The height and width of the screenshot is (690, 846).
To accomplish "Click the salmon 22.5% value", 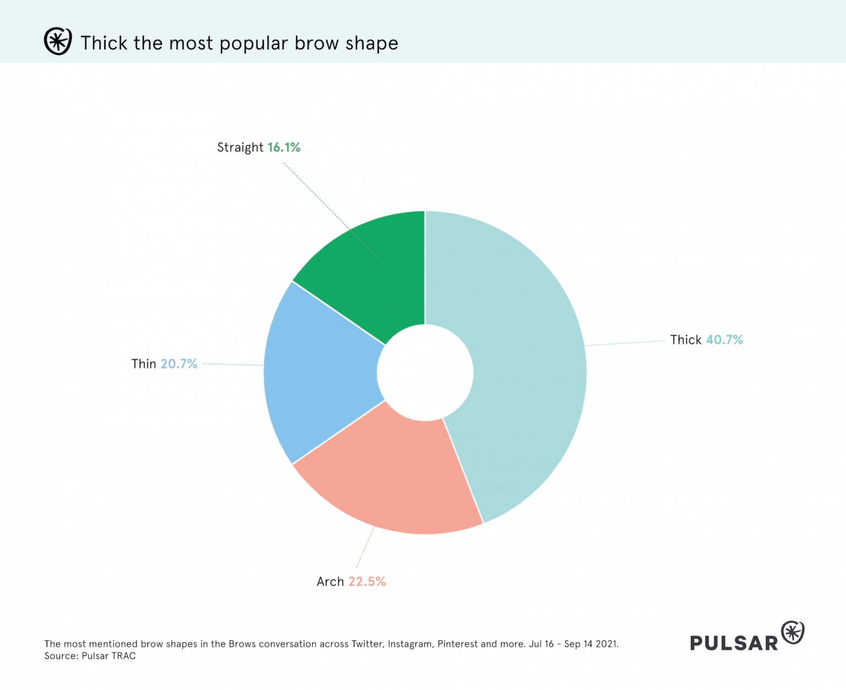I will click(x=367, y=581).
